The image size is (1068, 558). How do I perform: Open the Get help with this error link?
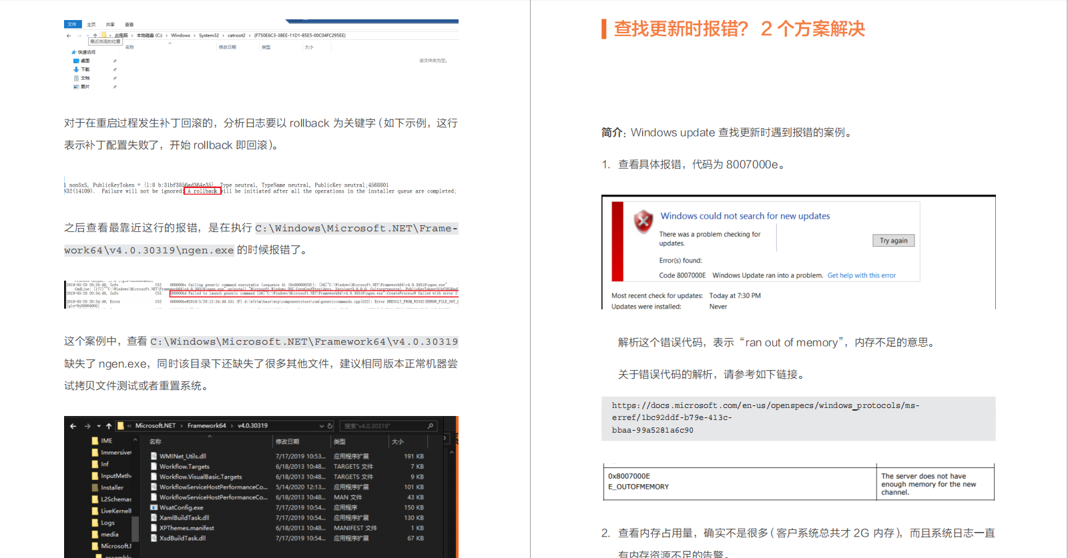click(x=862, y=275)
